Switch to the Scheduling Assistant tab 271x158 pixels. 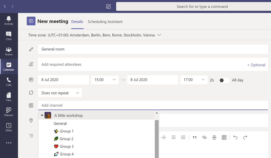point(105,22)
